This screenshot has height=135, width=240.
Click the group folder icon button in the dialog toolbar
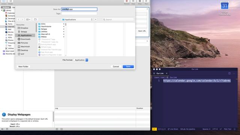(35, 19)
